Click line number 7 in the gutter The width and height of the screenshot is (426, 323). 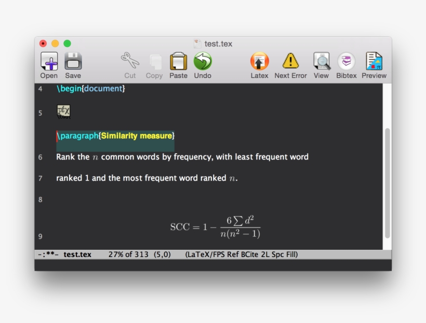[x=39, y=178]
